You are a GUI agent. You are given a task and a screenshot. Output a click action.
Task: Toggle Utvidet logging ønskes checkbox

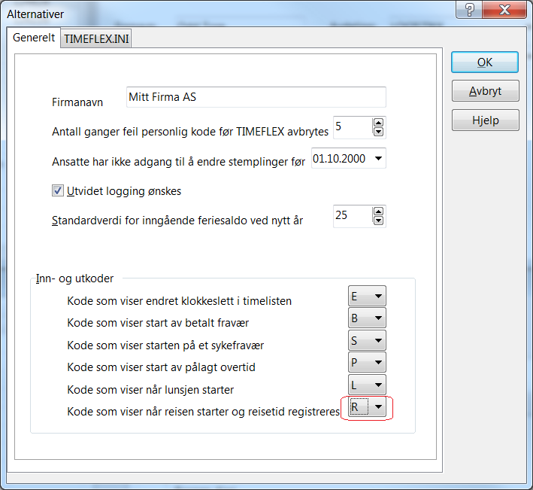click(x=58, y=191)
